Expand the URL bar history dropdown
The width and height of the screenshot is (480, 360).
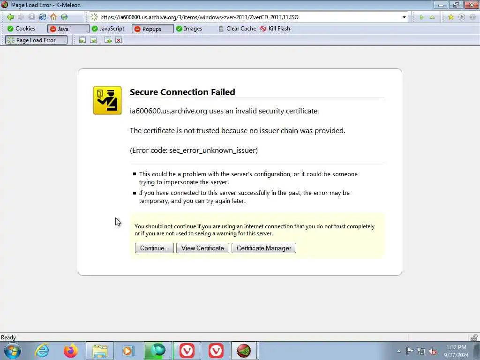click(404, 17)
